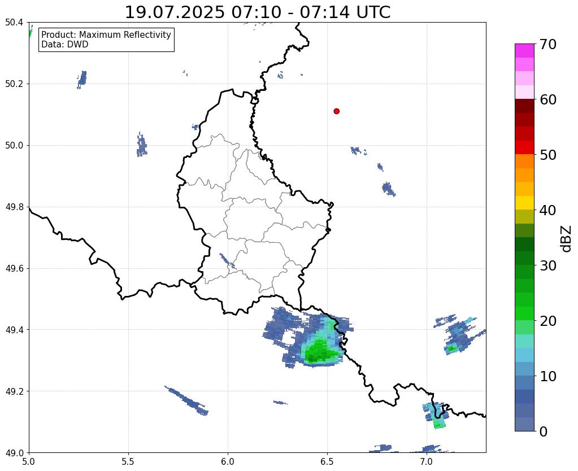Click the colorbar tick label 10
Image resolution: width=578 pixels, height=471 pixels.
pos(548,376)
